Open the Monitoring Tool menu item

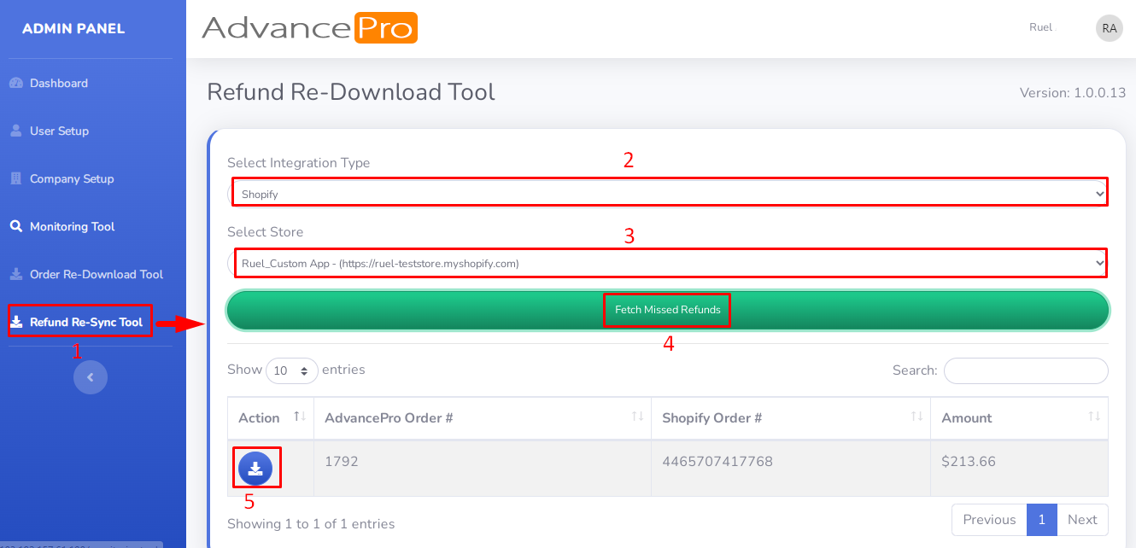tap(72, 227)
